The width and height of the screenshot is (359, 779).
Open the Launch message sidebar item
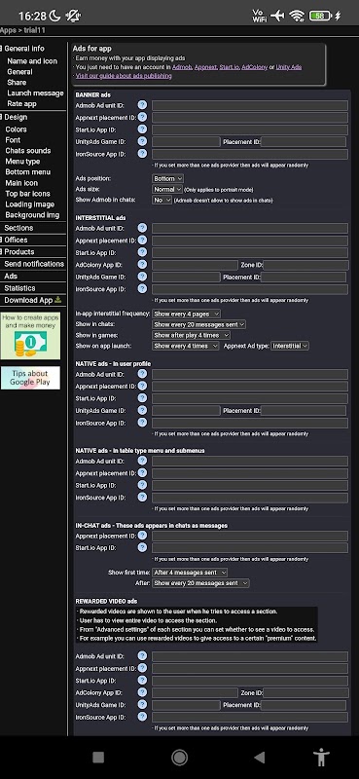tap(35, 93)
